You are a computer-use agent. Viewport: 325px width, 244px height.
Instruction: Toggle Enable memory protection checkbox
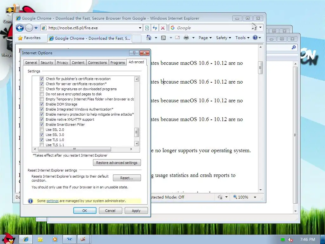pyautogui.click(x=42, y=114)
